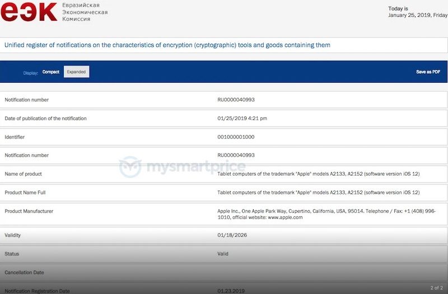Click the publication date value '01/25/2019 4:21 pm'
This screenshot has height=294, width=448.
tap(242, 118)
